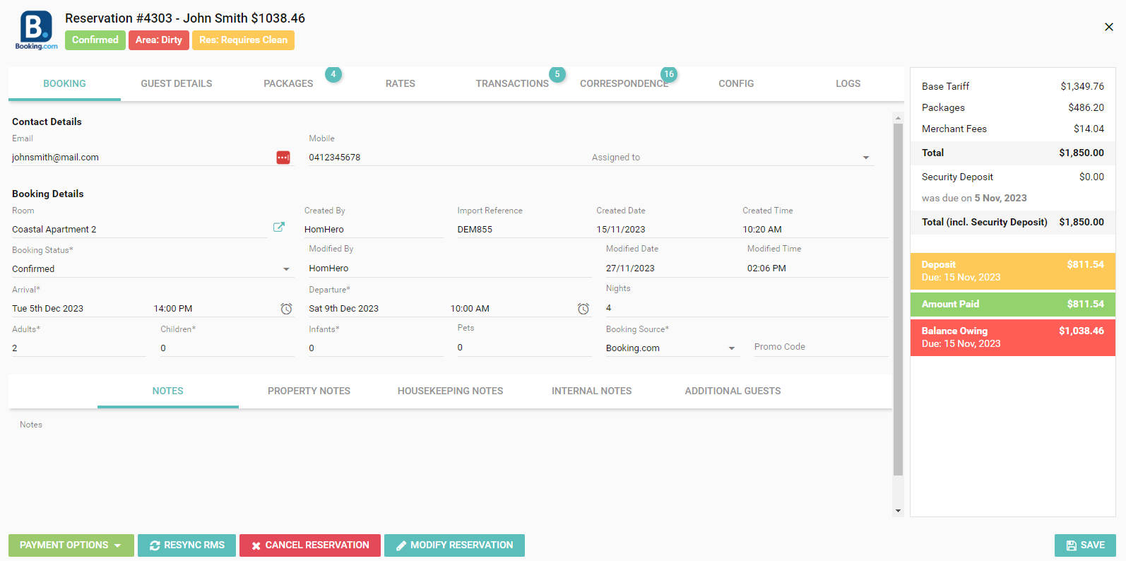Expand Payment Options menu button
1126x561 pixels.
[x=71, y=545]
